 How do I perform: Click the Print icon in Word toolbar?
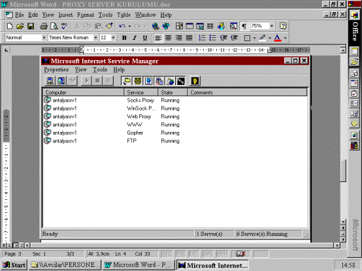pyautogui.click(x=43, y=26)
